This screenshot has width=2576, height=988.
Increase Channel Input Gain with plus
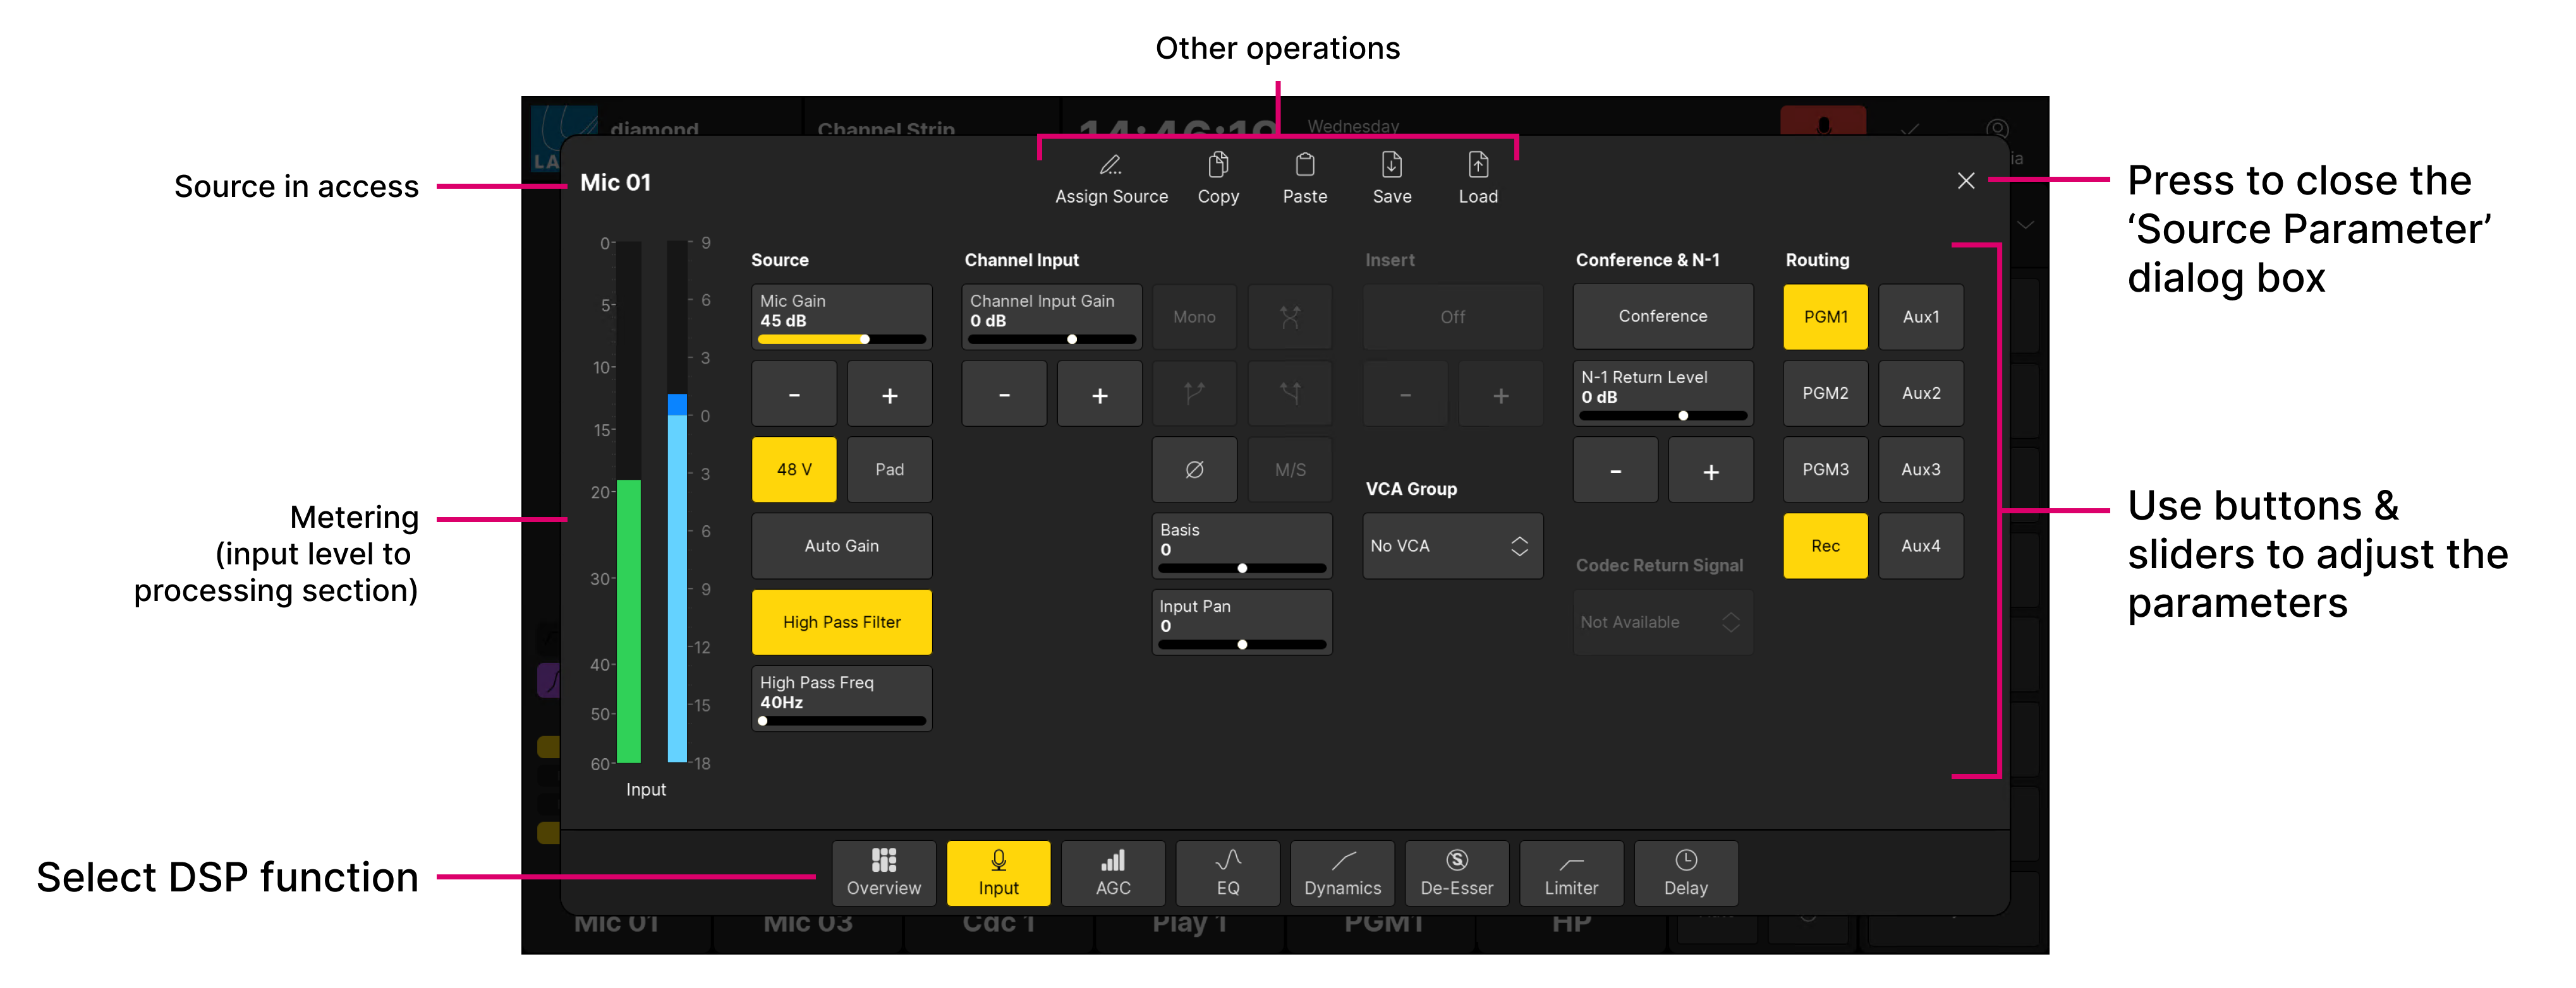coord(1099,396)
